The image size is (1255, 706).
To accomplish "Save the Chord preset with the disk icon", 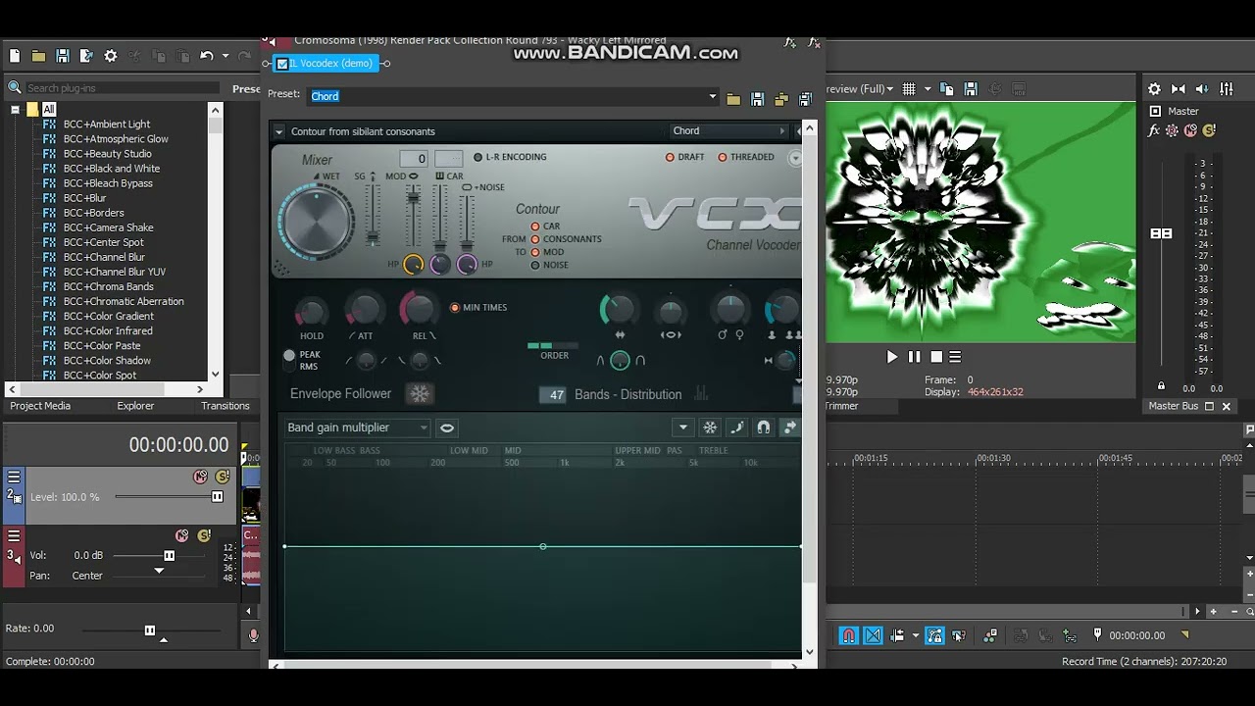I will (x=757, y=99).
